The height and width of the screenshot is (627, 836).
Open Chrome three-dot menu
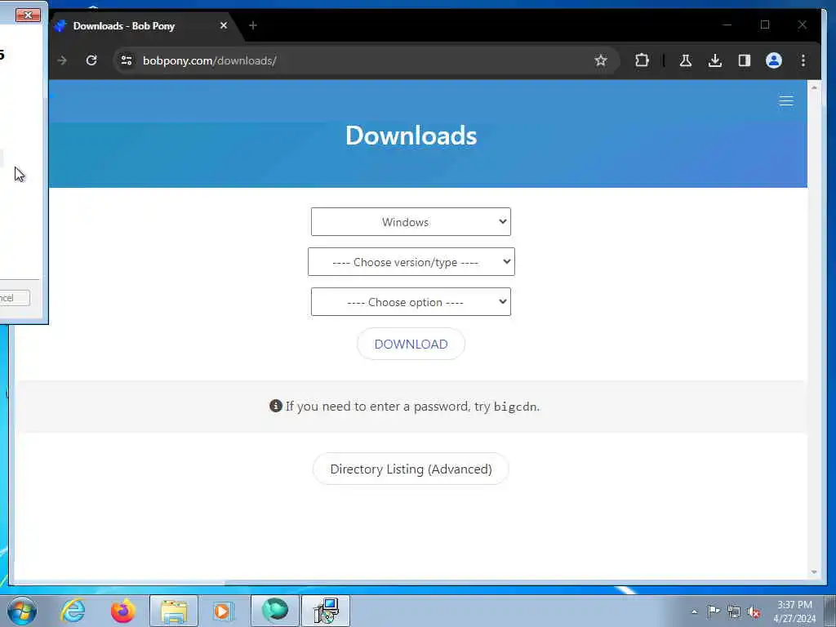[x=803, y=60]
